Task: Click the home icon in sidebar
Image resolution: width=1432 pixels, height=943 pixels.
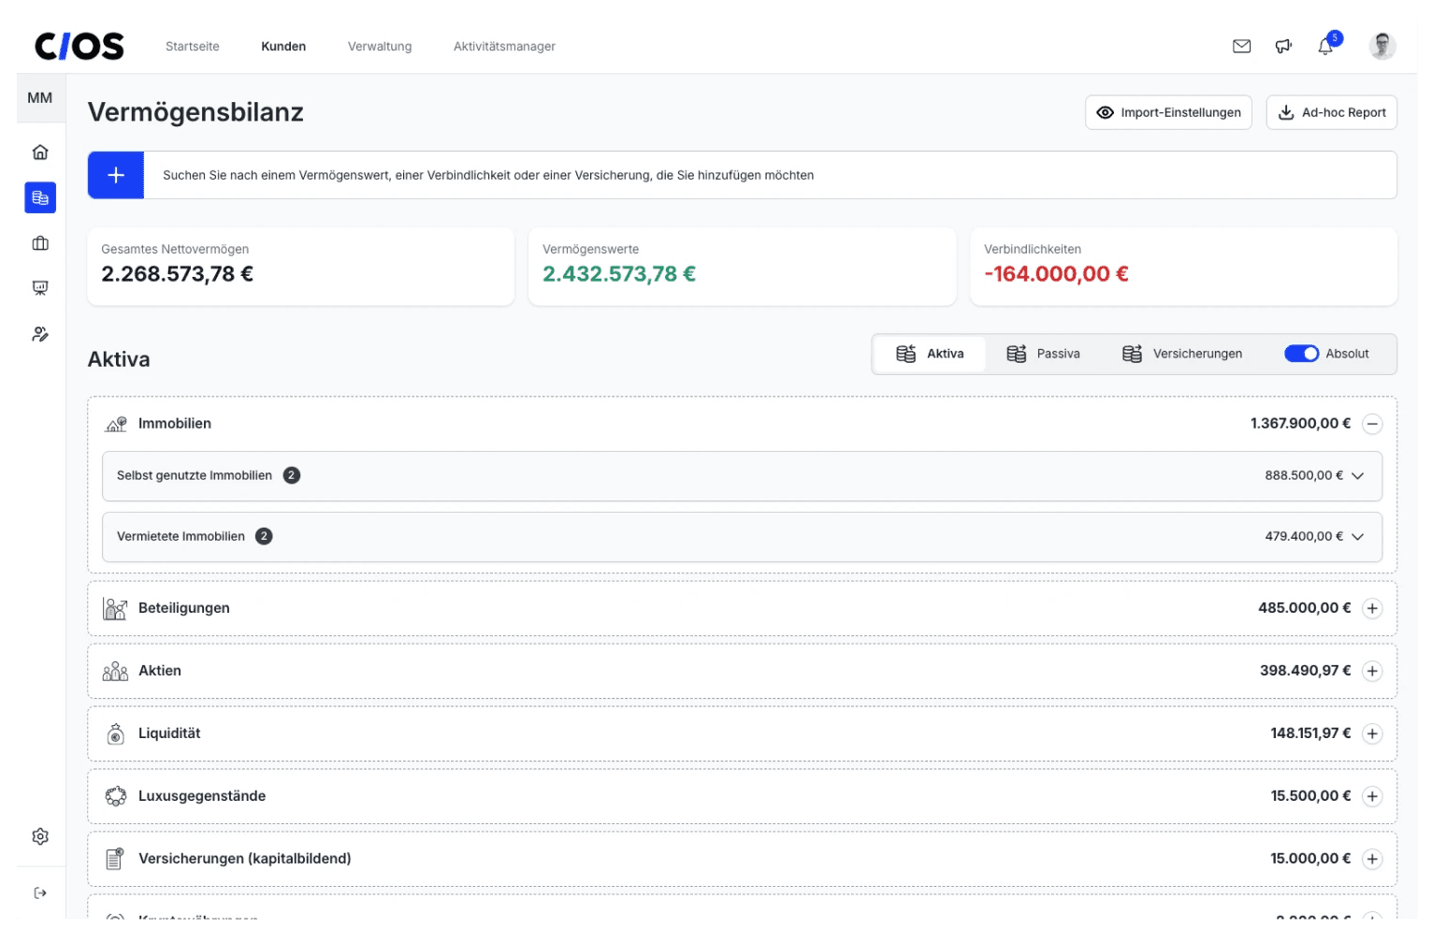Action: pos(40,152)
